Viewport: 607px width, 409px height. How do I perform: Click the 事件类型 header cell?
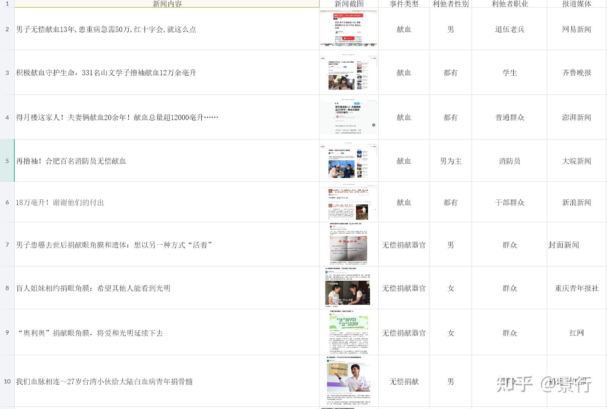404,4
